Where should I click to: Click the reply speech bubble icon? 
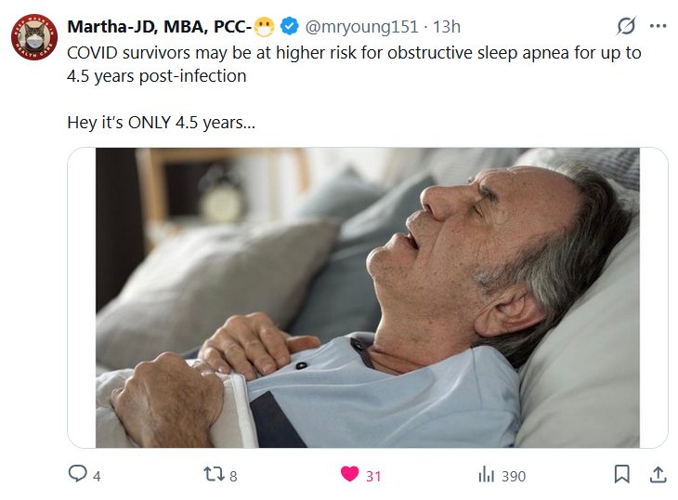pyautogui.click(x=78, y=475)
